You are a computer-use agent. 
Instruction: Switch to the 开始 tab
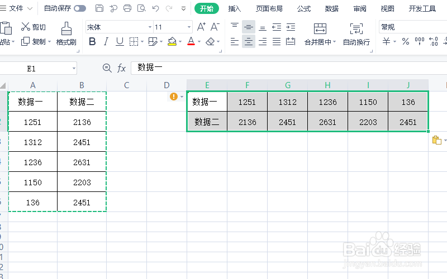point(207,8)
